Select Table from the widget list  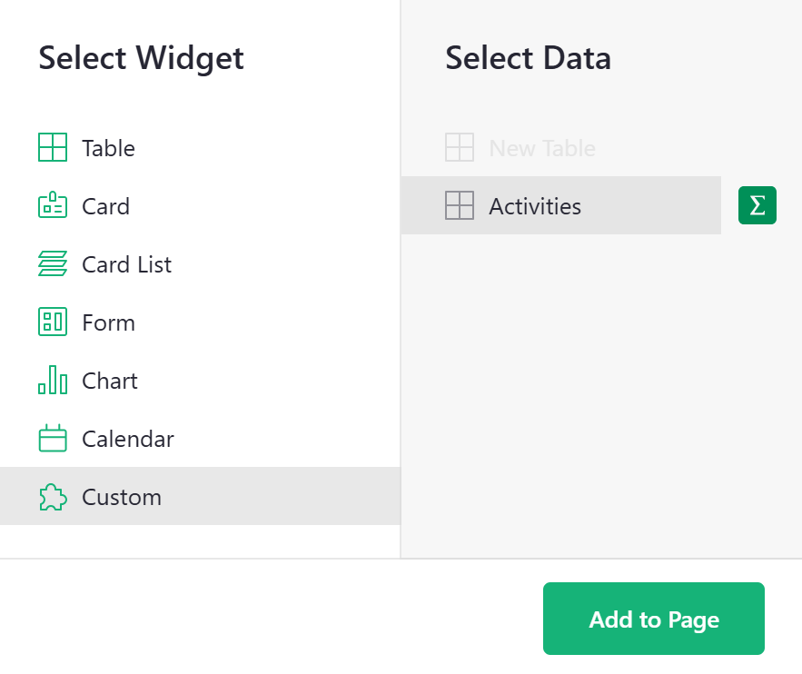coord(108,148)
